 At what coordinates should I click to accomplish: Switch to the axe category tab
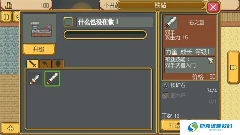point(45,64)
